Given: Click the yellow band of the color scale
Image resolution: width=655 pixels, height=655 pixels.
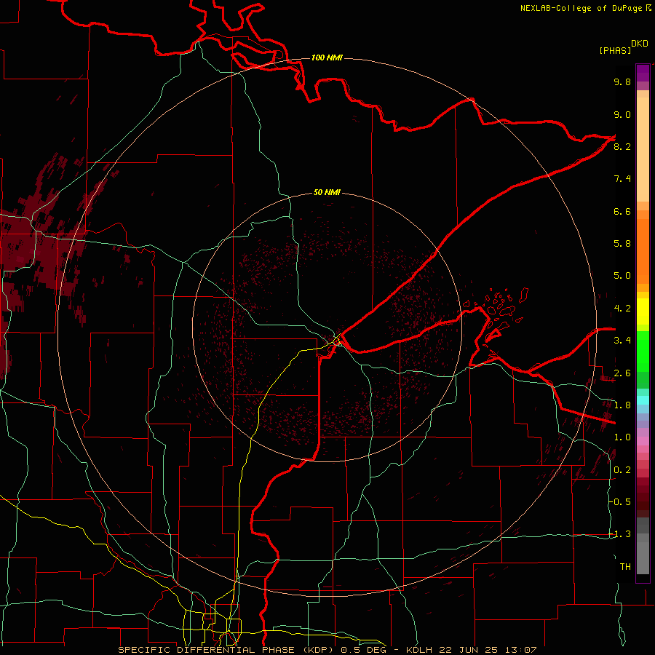Looking at the screenshot, I should (x=643, y=311).
